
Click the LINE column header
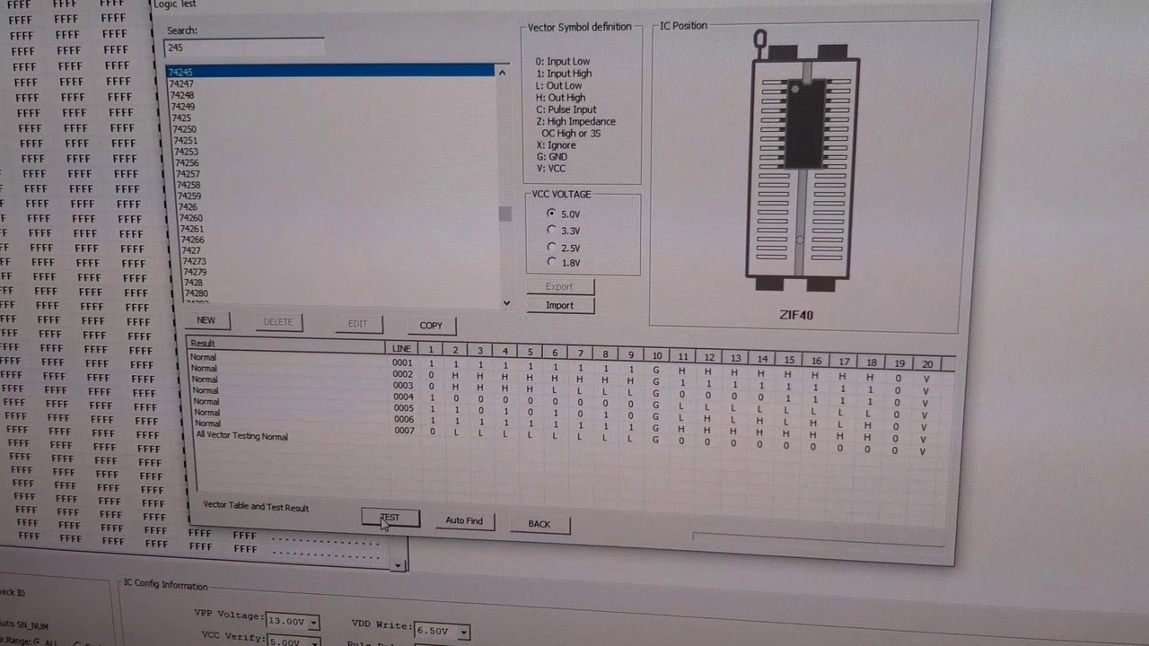pyautogui.click(x=401, y=348)
